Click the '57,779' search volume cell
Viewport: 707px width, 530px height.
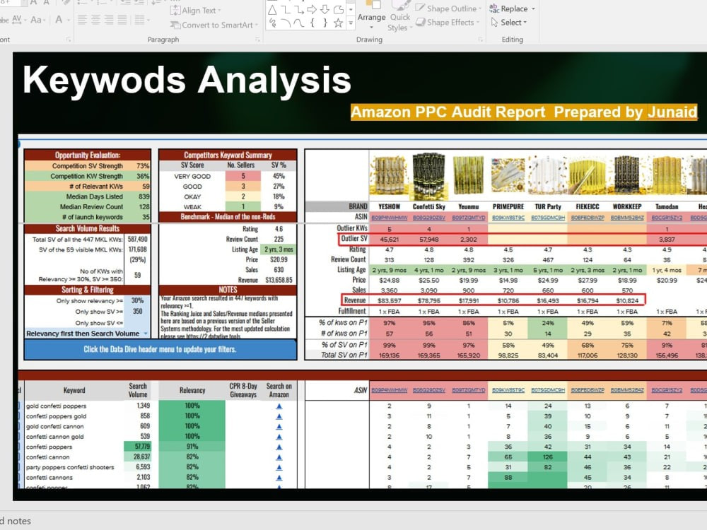[138, 446]
